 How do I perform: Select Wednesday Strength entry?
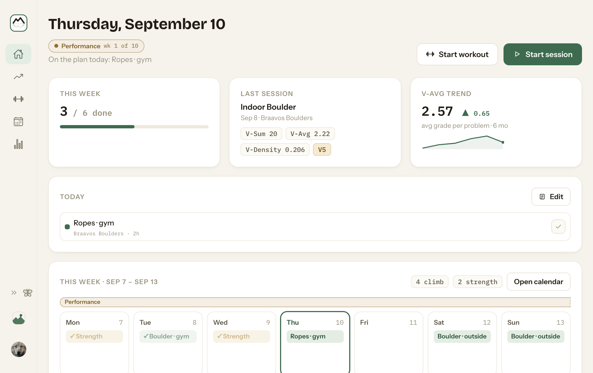pyautogui.click(x=241, y=336)
